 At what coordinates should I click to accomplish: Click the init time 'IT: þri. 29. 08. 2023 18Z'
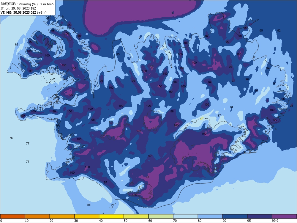(18, 8)
